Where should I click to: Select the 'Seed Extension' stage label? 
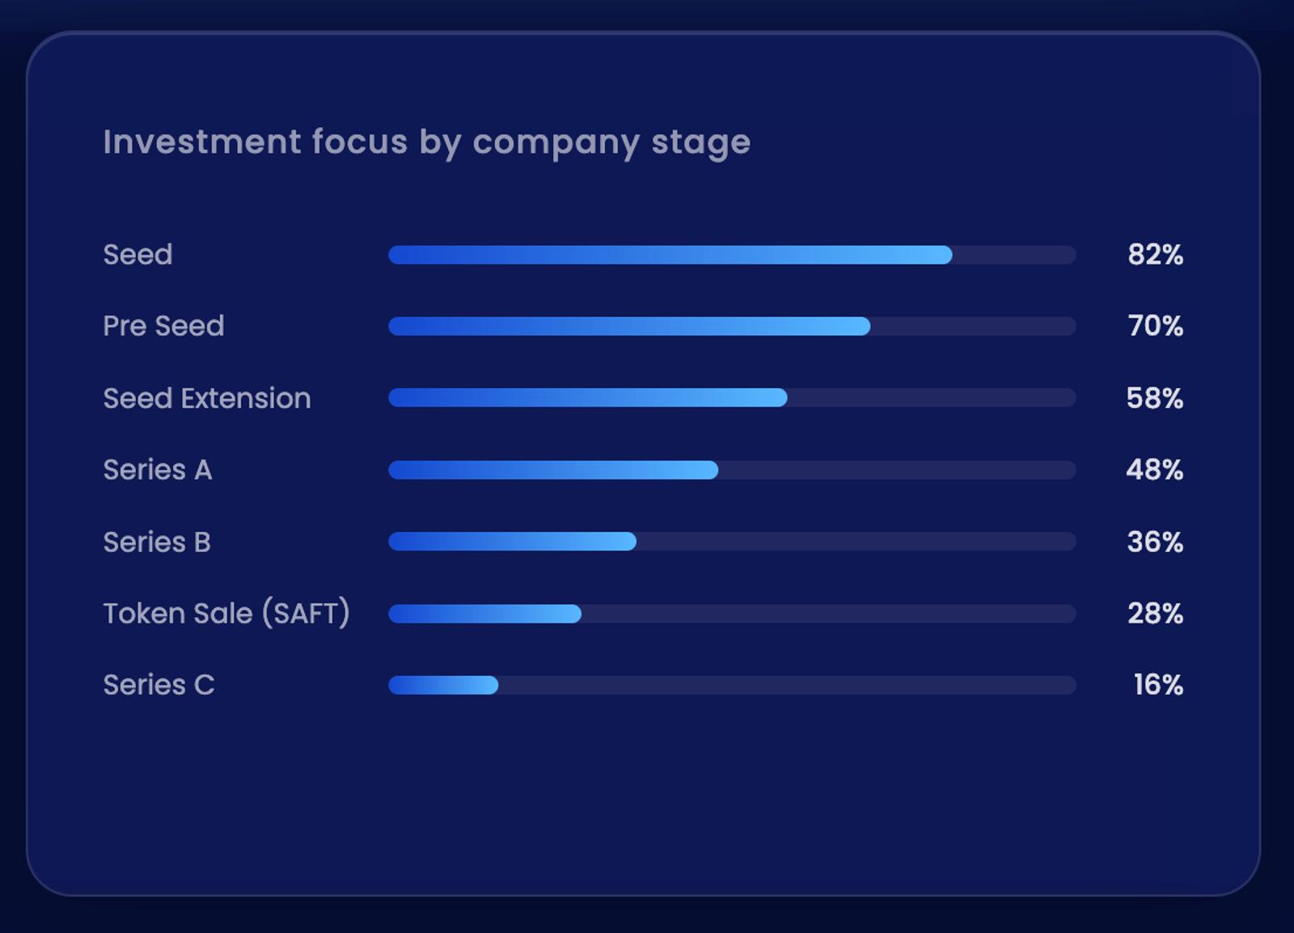207,398
